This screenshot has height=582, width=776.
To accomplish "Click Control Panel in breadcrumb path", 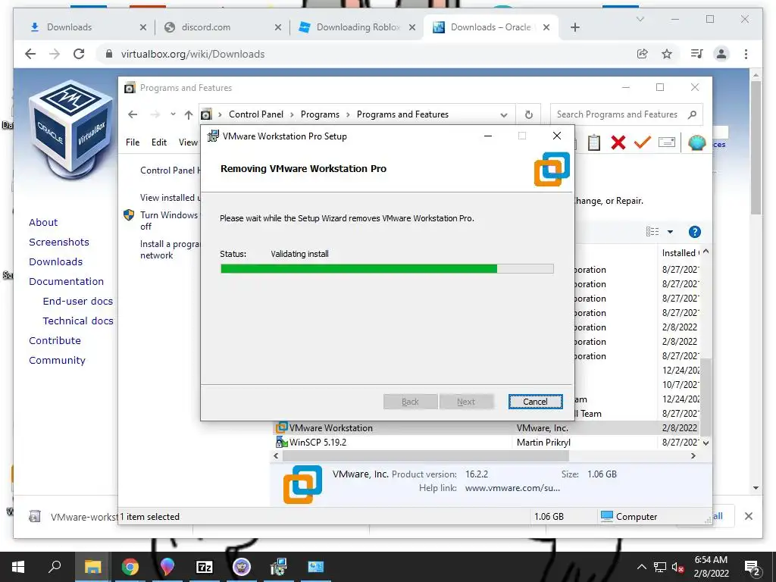I will tap(256, 114).
